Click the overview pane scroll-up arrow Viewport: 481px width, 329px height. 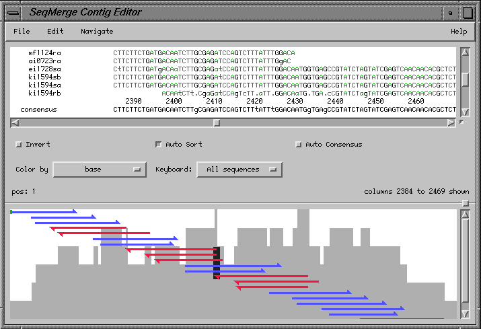pos(465,214)
